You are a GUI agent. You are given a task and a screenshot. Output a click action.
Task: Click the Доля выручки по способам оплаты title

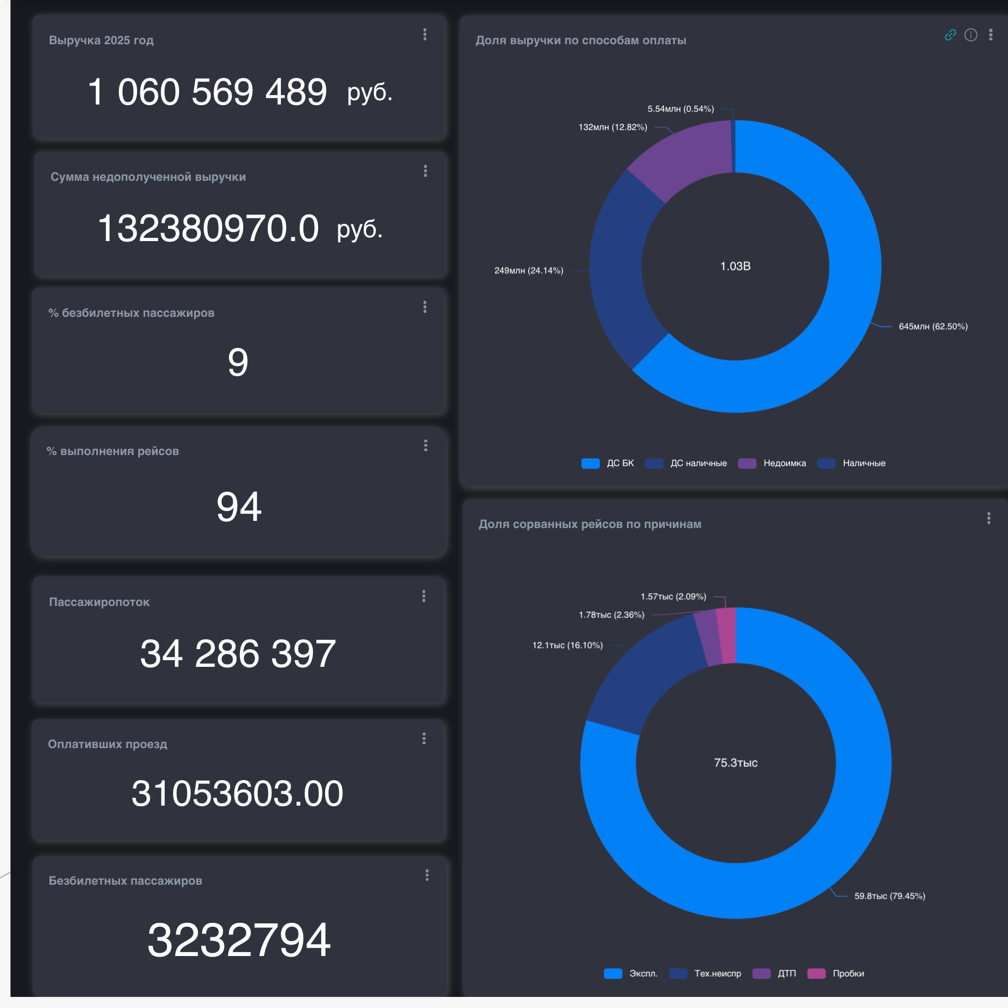(581, 40)
